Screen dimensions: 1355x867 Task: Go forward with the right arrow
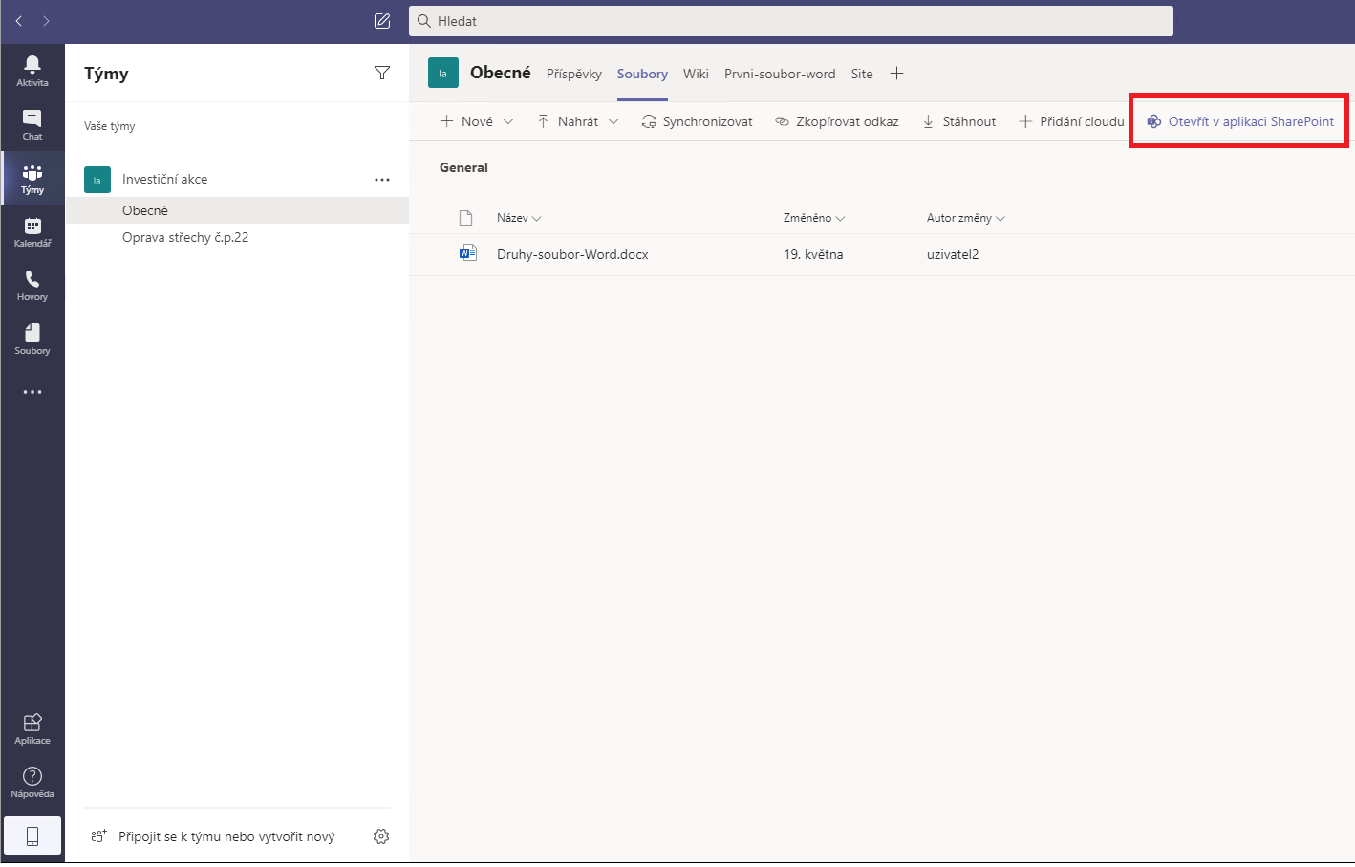(x=46, y=21)
